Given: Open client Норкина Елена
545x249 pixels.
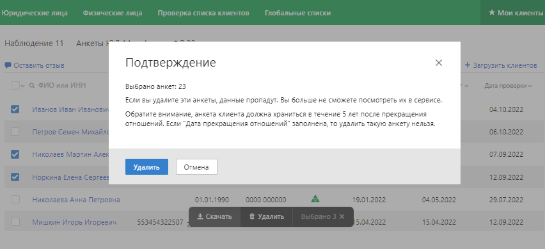Looking at the screenshot, I should tap(70, 177).
